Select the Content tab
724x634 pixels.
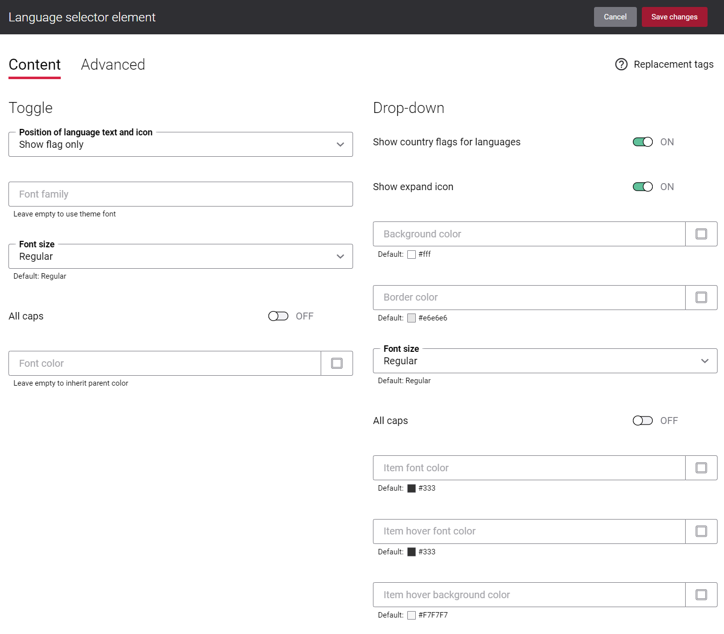click(x=34, y=64)
